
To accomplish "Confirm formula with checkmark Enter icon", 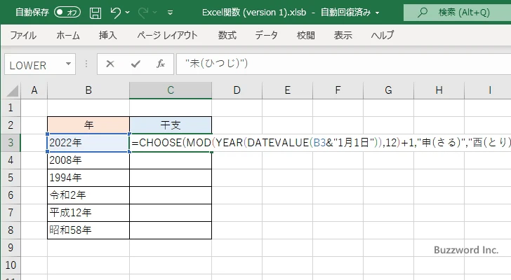I will point(135,64).
